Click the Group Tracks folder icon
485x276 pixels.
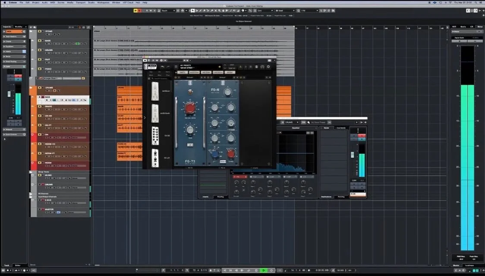point(31,171)
